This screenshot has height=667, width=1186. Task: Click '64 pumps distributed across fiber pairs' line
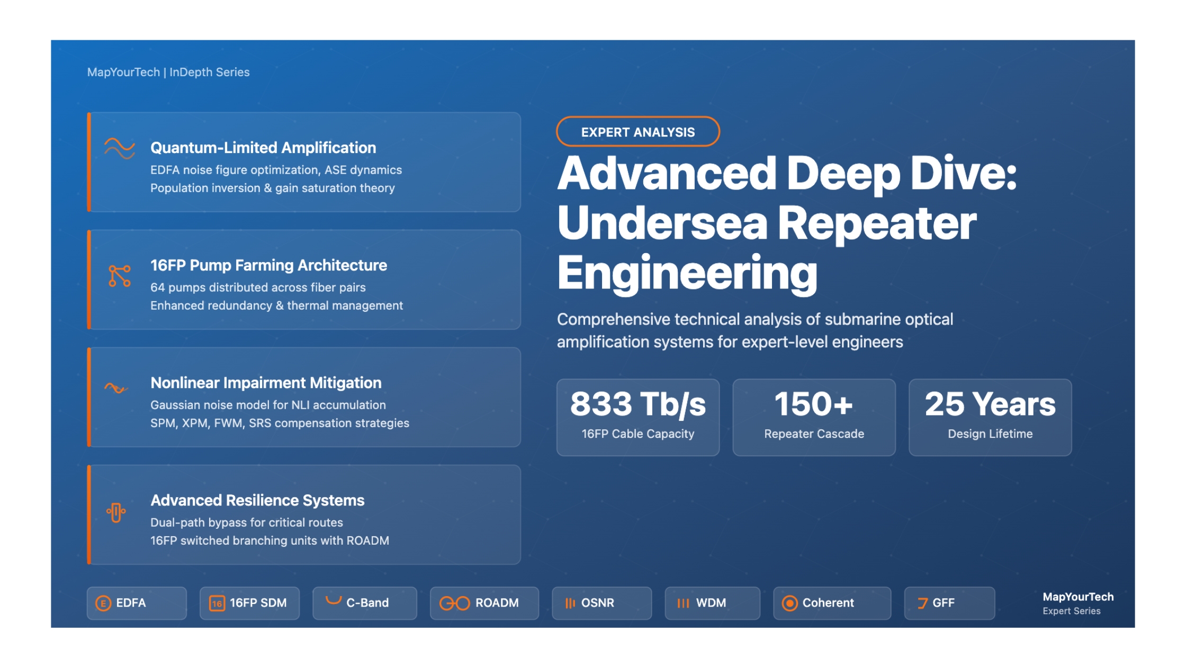pyautogui.click(x=258, y=287)
